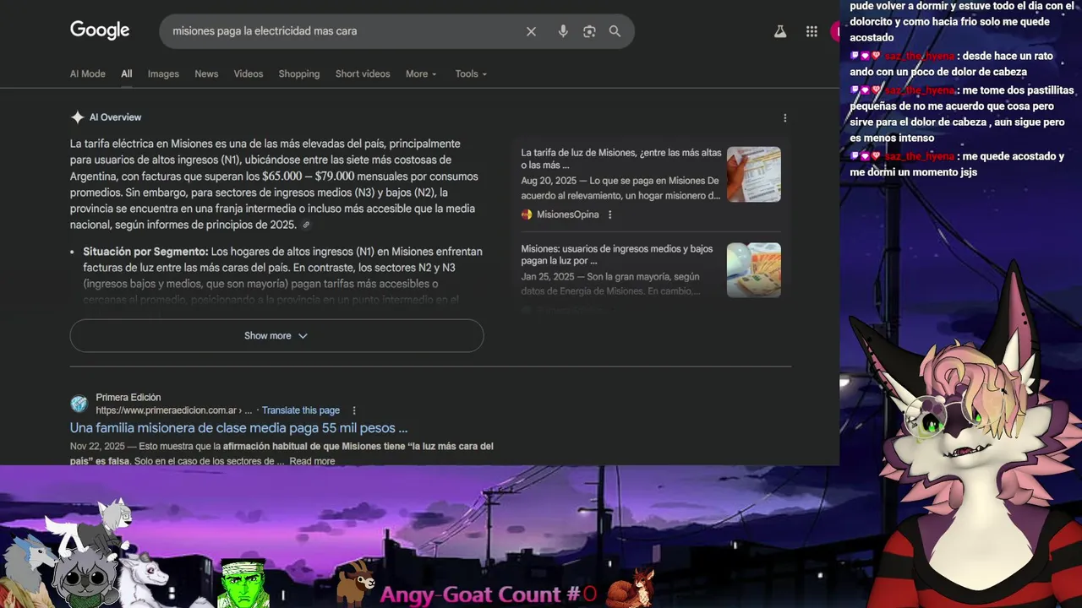Image resolution: width=1082 pixels, height=608 pixels.
Task: Open the Google apps grid icon
Action: coord(811,31)
